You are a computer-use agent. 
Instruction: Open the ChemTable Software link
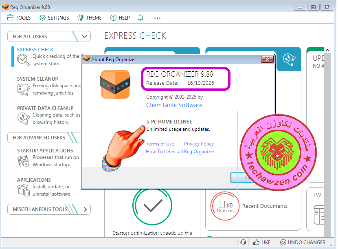pos(174,105)
